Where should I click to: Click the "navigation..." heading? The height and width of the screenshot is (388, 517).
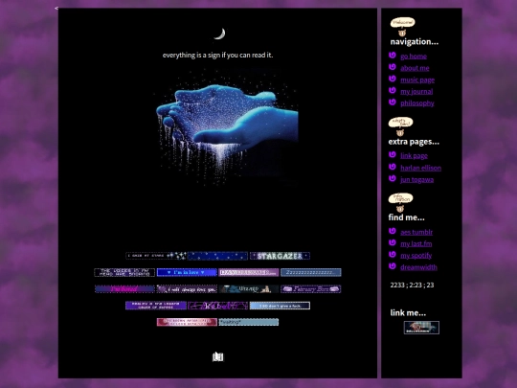pos(415,42)
